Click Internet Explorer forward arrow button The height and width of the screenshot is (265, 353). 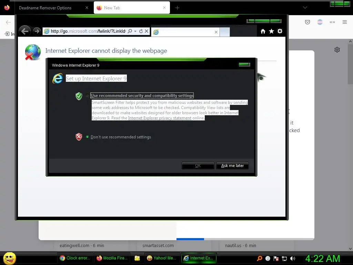pyautogui.click(x=37, y=31)
